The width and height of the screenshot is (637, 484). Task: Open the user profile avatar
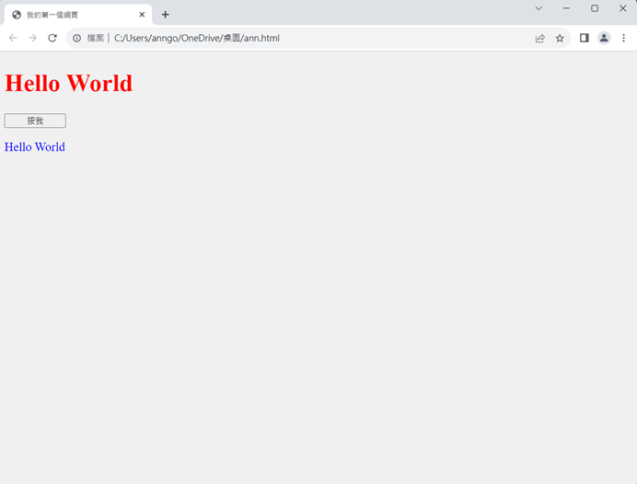pos(604,38)
